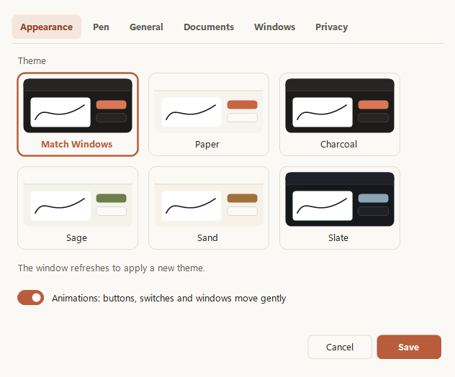Click Cancel to discard changes
455x377 pixels.
pyautogui.click(x=340, y=347)
